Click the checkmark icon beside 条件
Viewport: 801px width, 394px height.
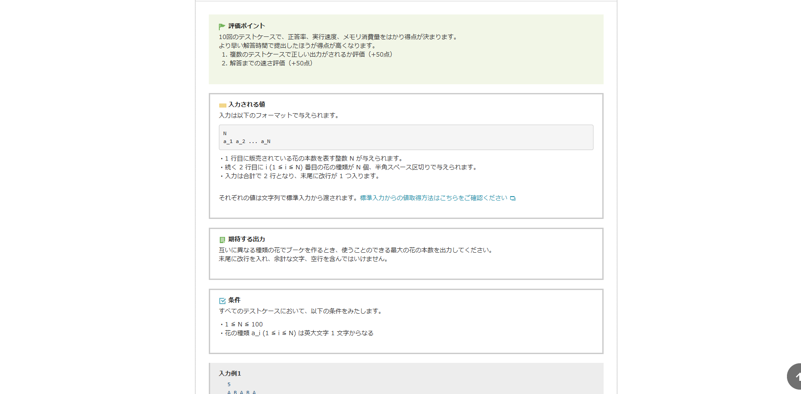pyautogui.click(x=222, y=301)
